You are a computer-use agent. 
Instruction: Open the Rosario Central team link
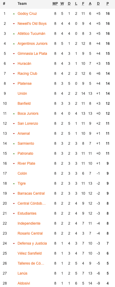(30, 233)
